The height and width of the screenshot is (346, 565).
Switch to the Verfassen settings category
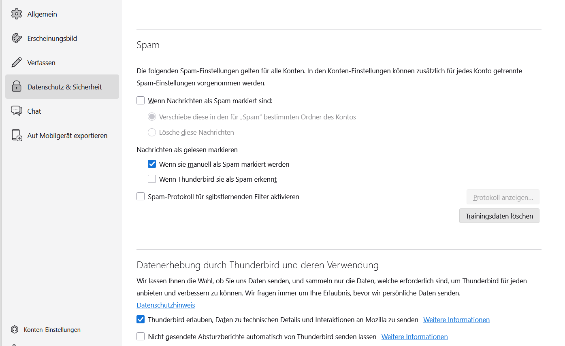click(x=62, y=63)
